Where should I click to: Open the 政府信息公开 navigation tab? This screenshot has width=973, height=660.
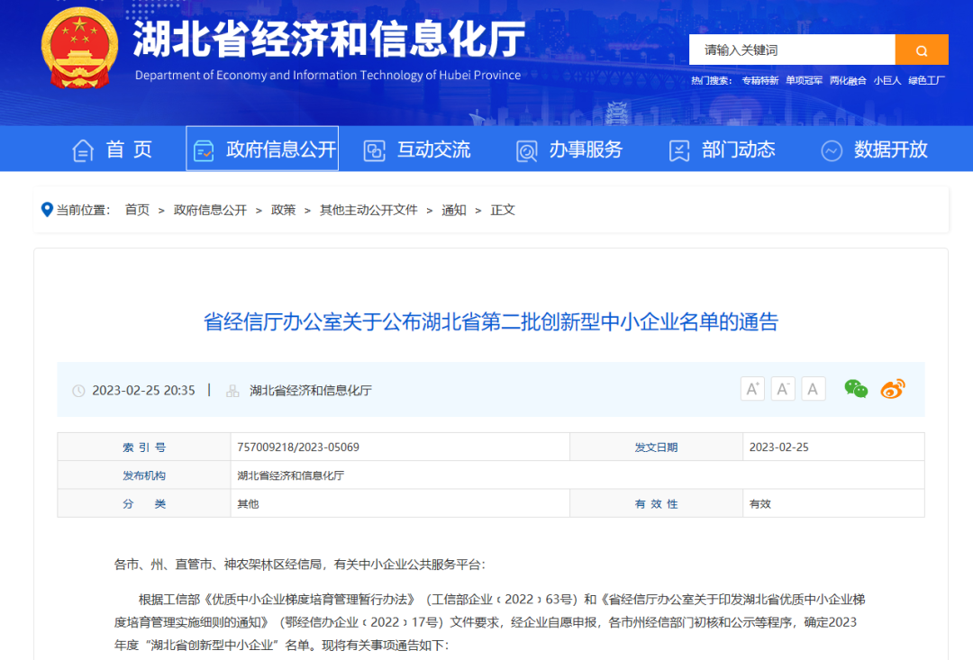click(262, 149)
